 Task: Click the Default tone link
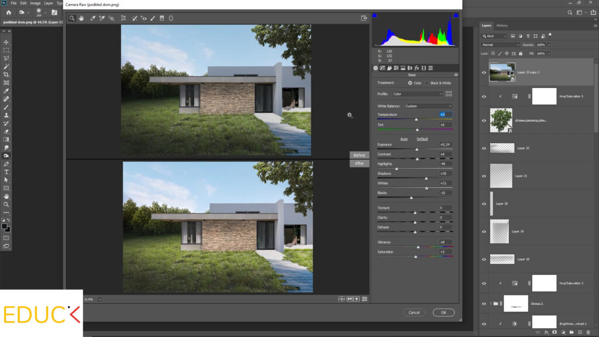(x=422, y=139)
